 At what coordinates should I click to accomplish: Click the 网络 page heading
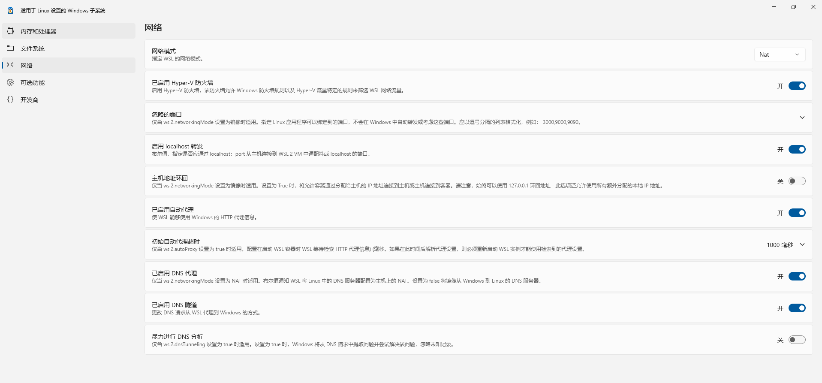153,27
